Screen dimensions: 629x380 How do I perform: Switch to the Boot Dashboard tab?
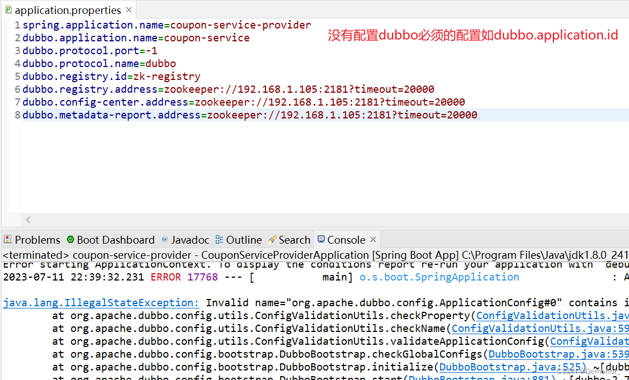116,239
